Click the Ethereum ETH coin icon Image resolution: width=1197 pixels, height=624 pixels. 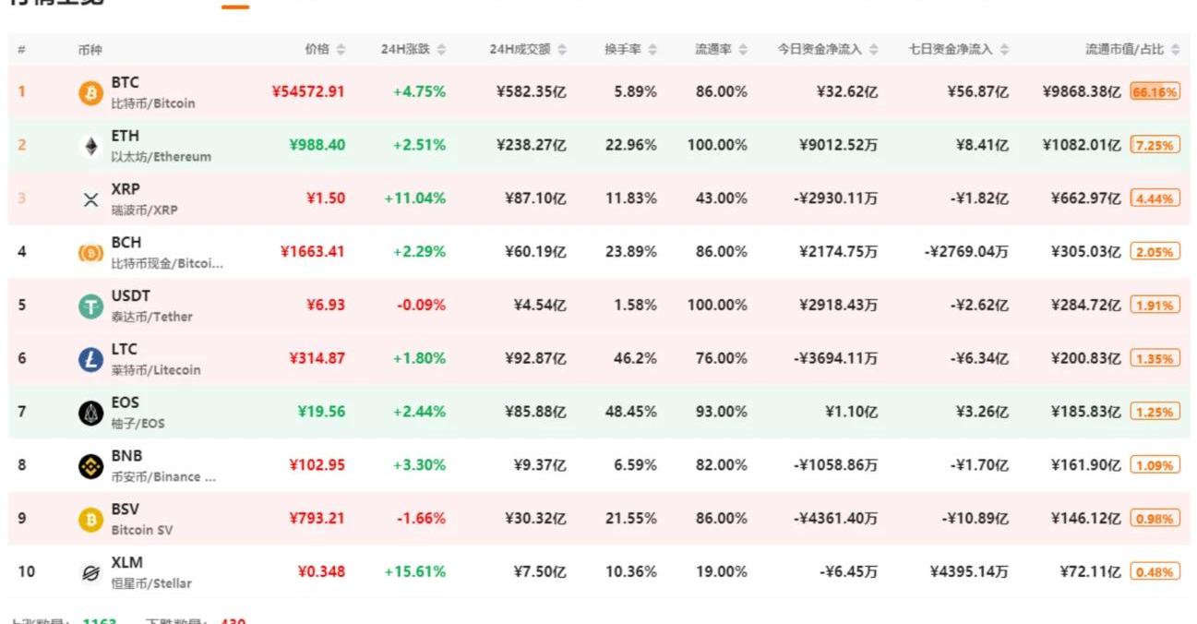click(x=90, y=146)
